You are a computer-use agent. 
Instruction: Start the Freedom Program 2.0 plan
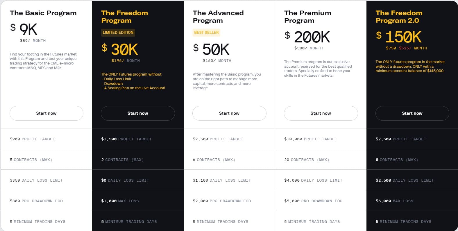pyautogui.click(x=412, y=113)
